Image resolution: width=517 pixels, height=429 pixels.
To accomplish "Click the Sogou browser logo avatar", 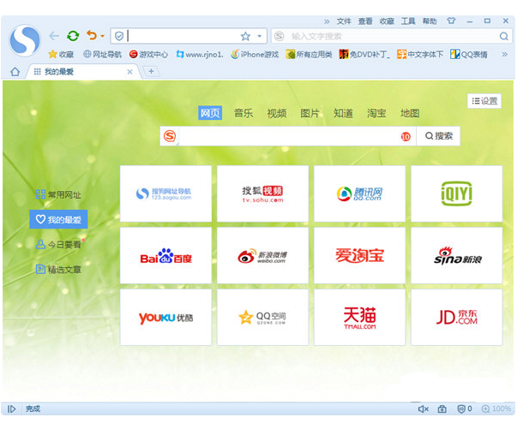I will [x=25, y=41].
